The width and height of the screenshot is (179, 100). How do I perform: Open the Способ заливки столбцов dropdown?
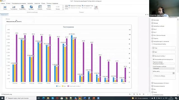(163, 68)
